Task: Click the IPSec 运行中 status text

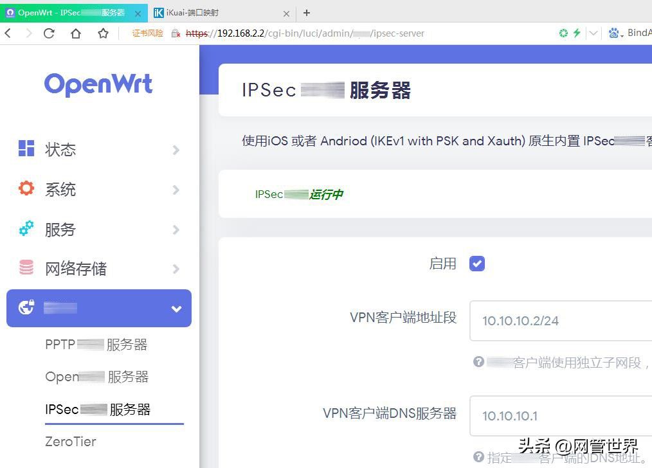Action: click(x=300, y=194)
